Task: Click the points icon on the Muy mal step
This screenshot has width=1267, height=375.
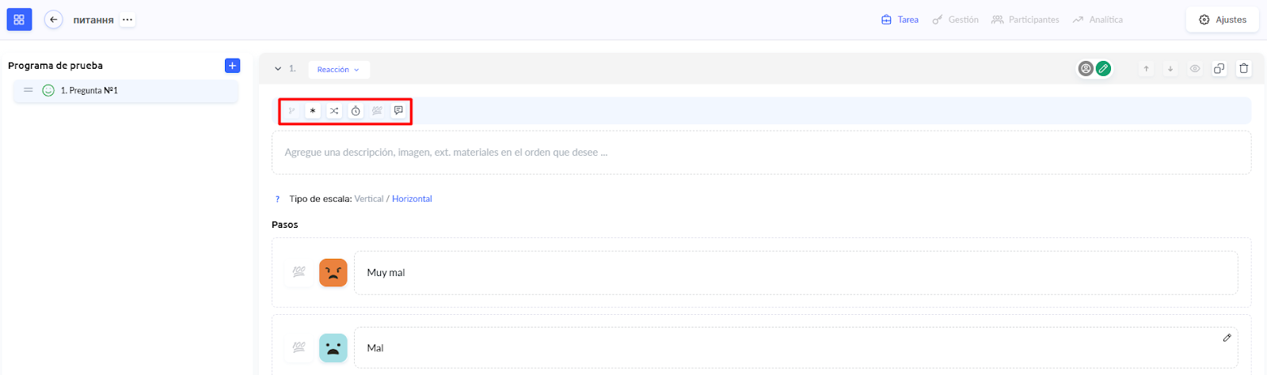Action: click(299, 272)
